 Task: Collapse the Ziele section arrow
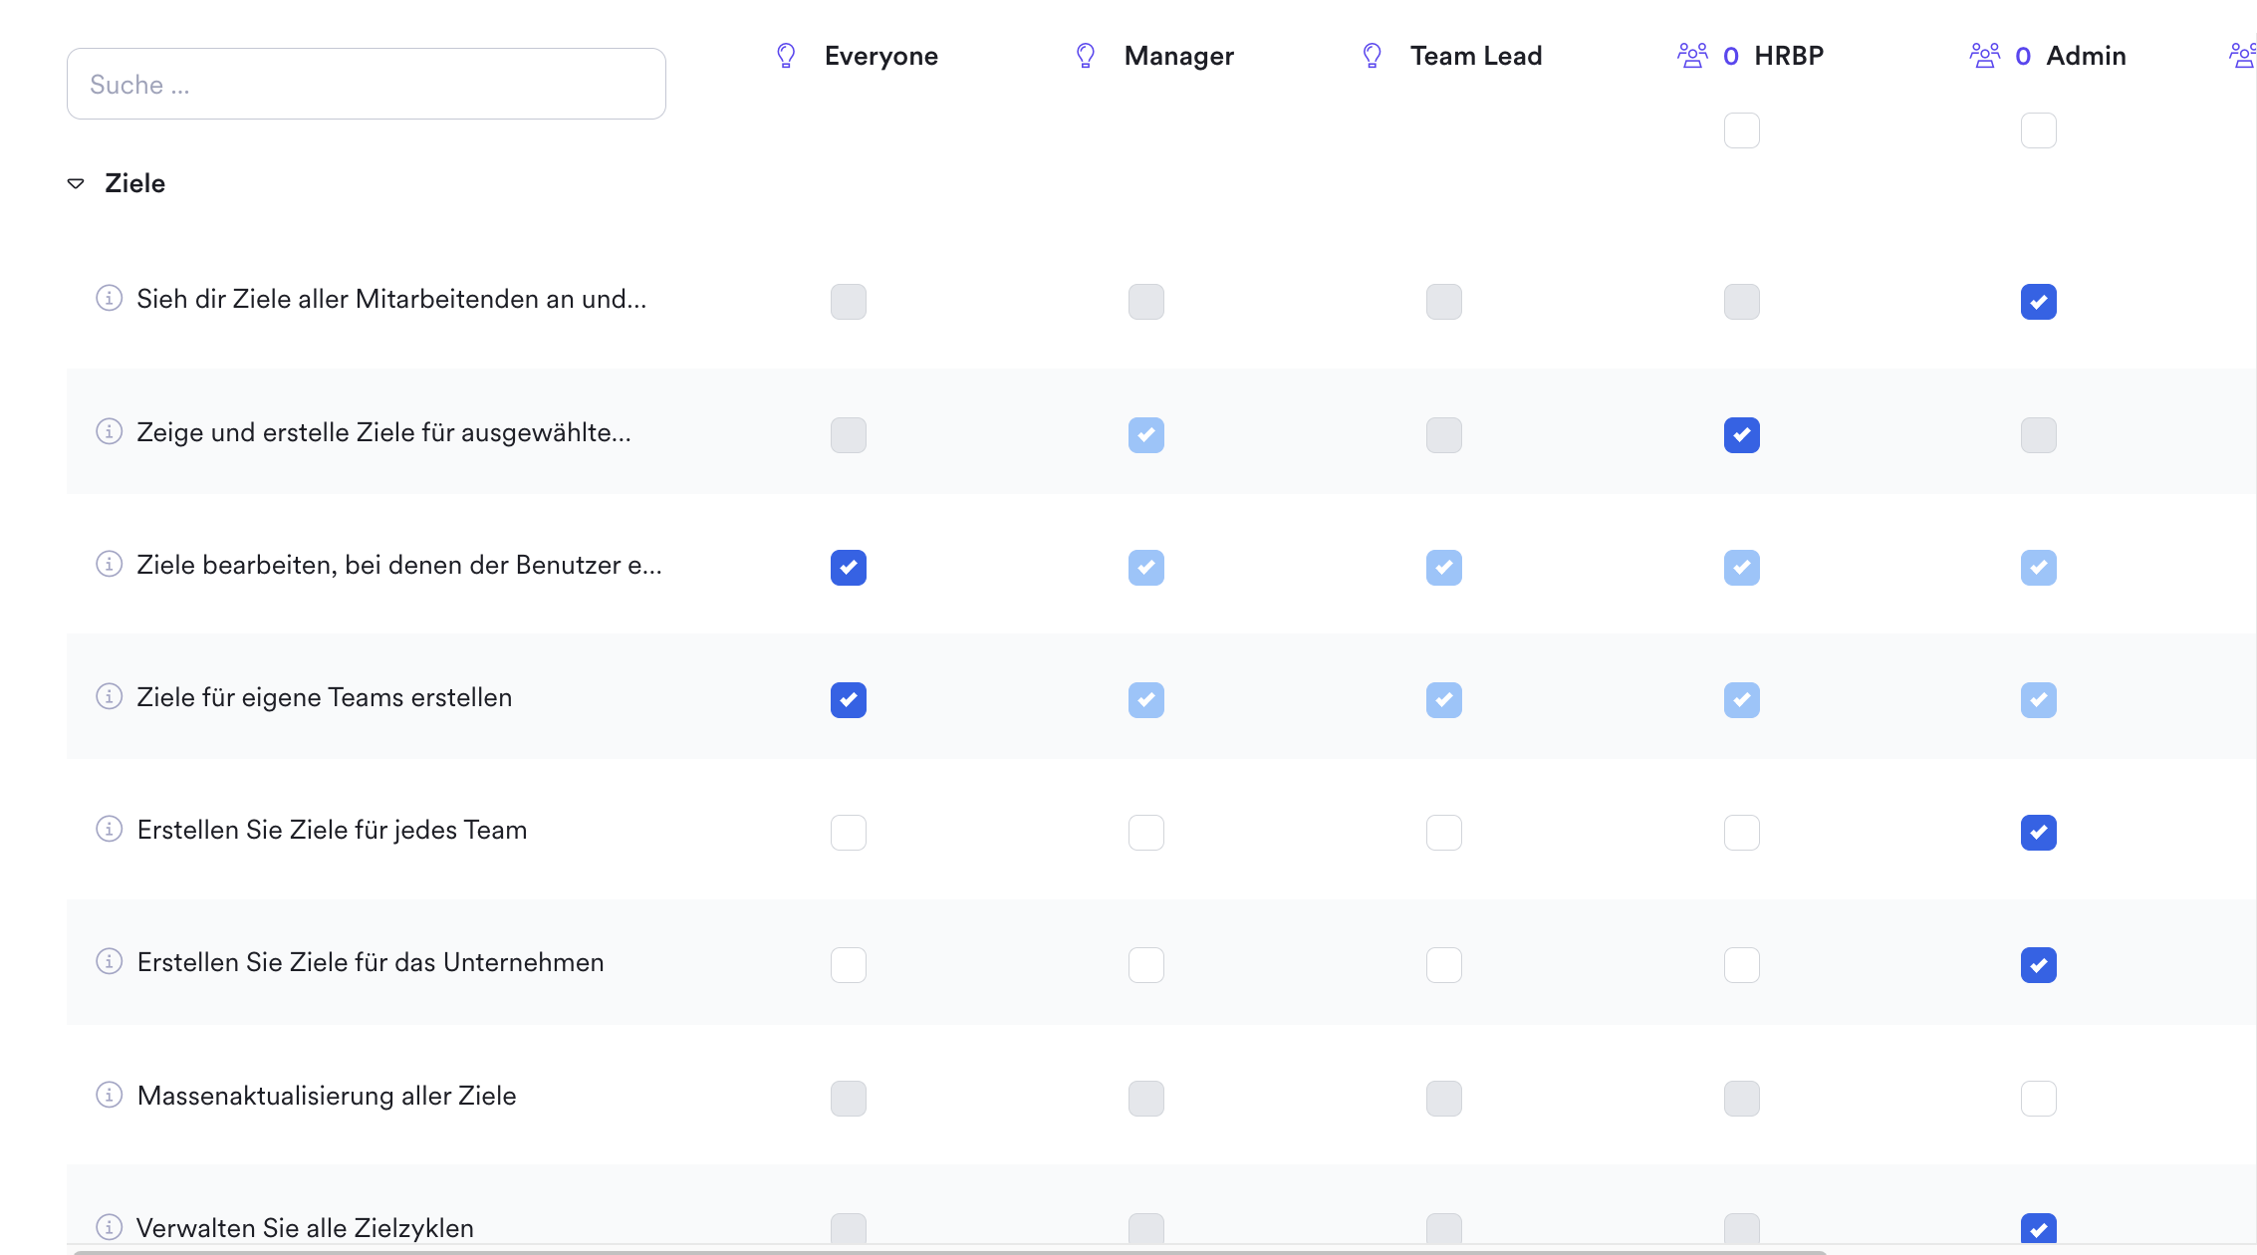tap(76, 183)
